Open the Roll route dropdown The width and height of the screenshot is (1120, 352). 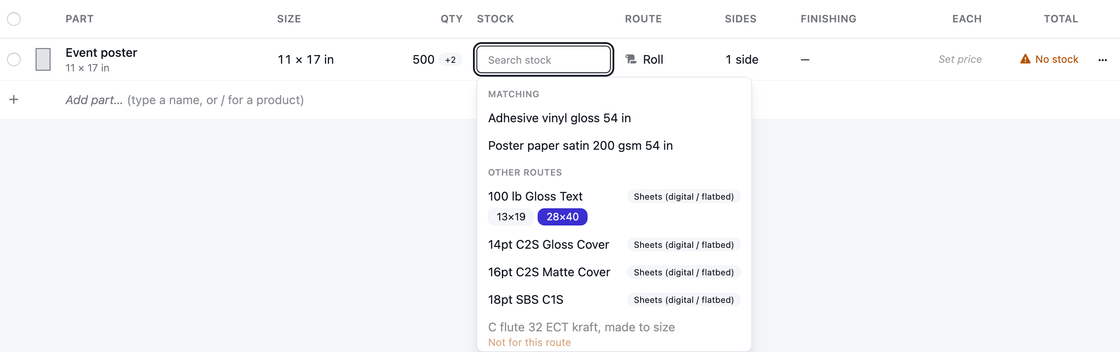(x=644, y=59)
